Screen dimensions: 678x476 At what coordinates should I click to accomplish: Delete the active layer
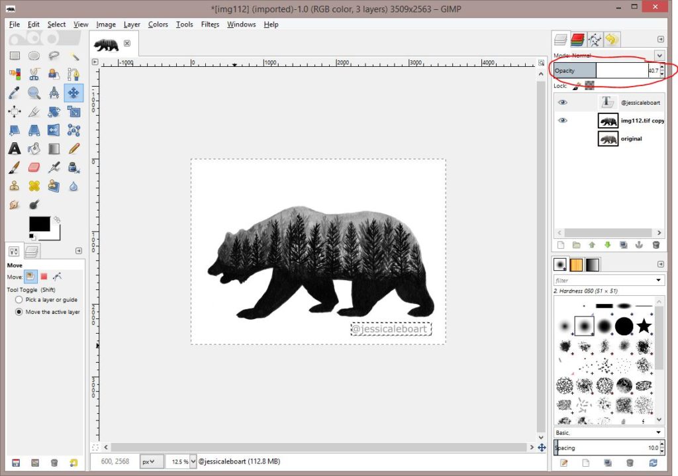point(656,245)
